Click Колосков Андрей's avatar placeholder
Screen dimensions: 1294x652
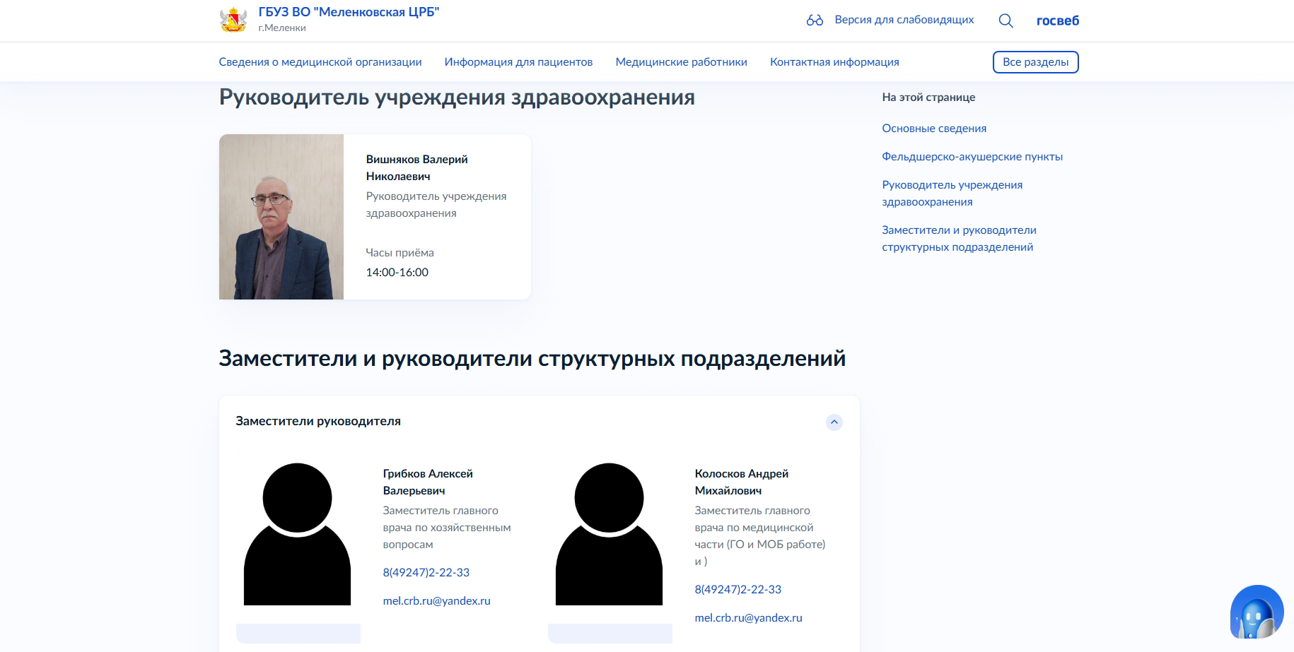(x=609, y=534)
